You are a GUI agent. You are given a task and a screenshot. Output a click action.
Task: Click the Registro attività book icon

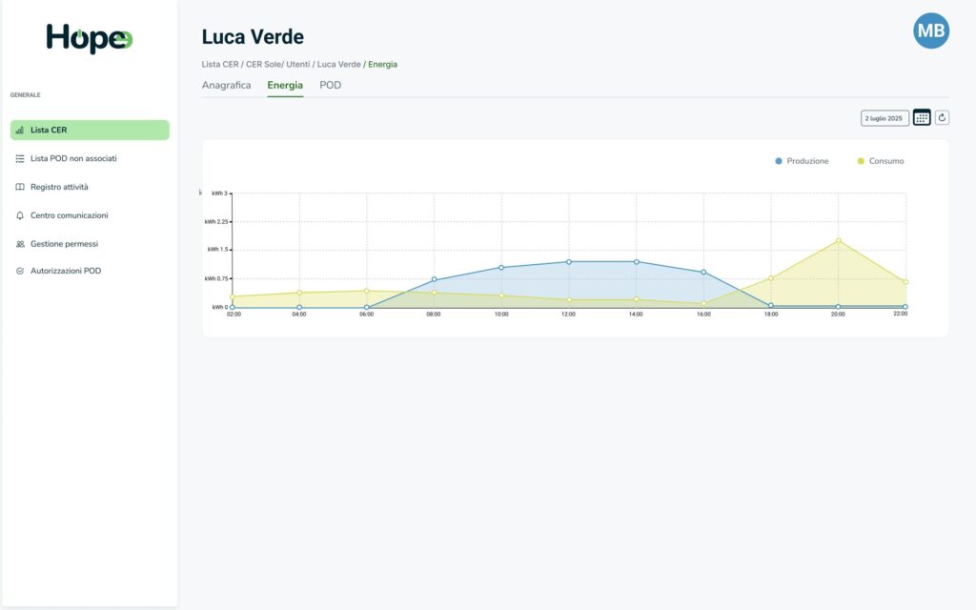point(20,187)
